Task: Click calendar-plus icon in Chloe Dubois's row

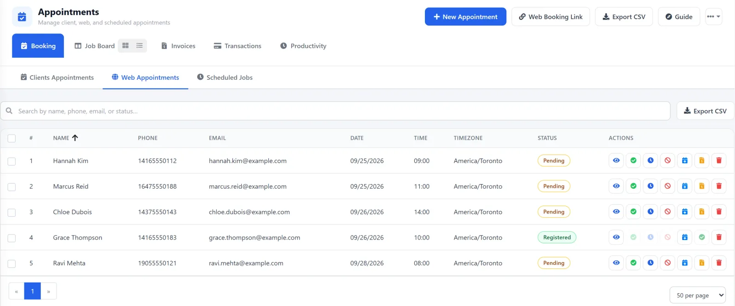Action: point(684,212)
